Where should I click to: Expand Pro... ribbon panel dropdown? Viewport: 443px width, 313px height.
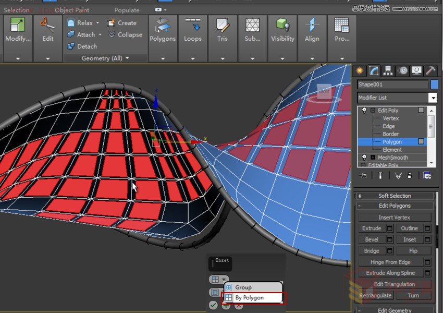click(342, 58)
